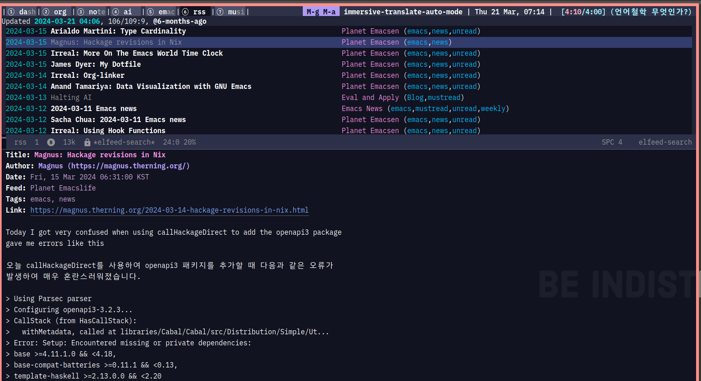Click the 언어철학 무엇인가? clocked task
Screen dimensions: 701x381
651,12
